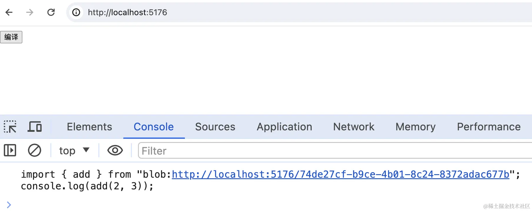Screen dimensions: 532x211
Task: Switch to the Sources tab
Action: (215, 127)
